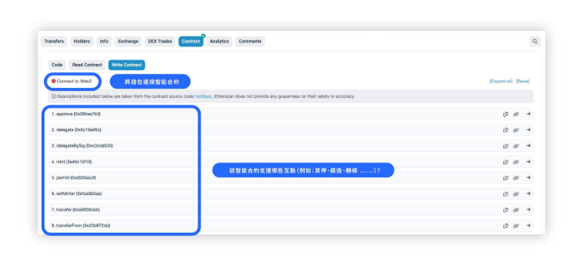
Task: Copy permalink icon for transfer row
Action: (516, 210)
